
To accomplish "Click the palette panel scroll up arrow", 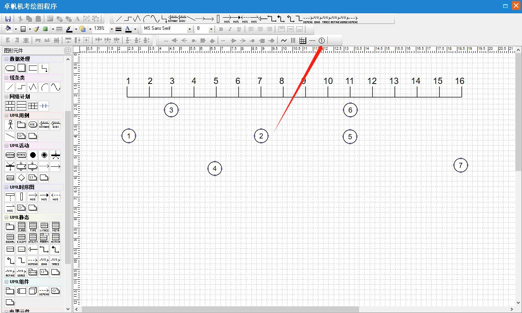I will pyautogui.click(x=68, y=59).
